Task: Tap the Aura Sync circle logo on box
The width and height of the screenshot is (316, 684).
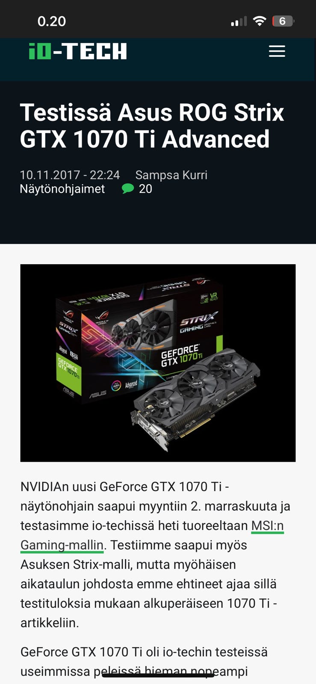Action: tap(116, 386)
